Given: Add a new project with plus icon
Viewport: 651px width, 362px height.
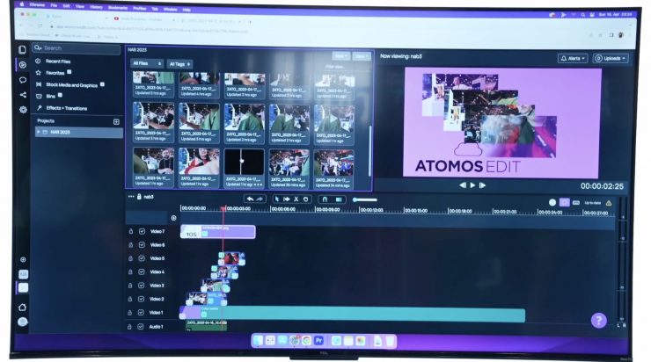Looking at the screenshot, I should (116, 121).
